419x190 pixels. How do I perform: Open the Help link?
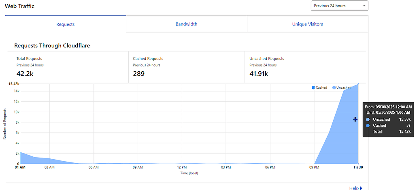click(356, 188)
